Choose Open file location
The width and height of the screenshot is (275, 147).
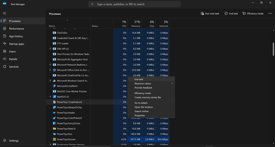click(152, 107)
